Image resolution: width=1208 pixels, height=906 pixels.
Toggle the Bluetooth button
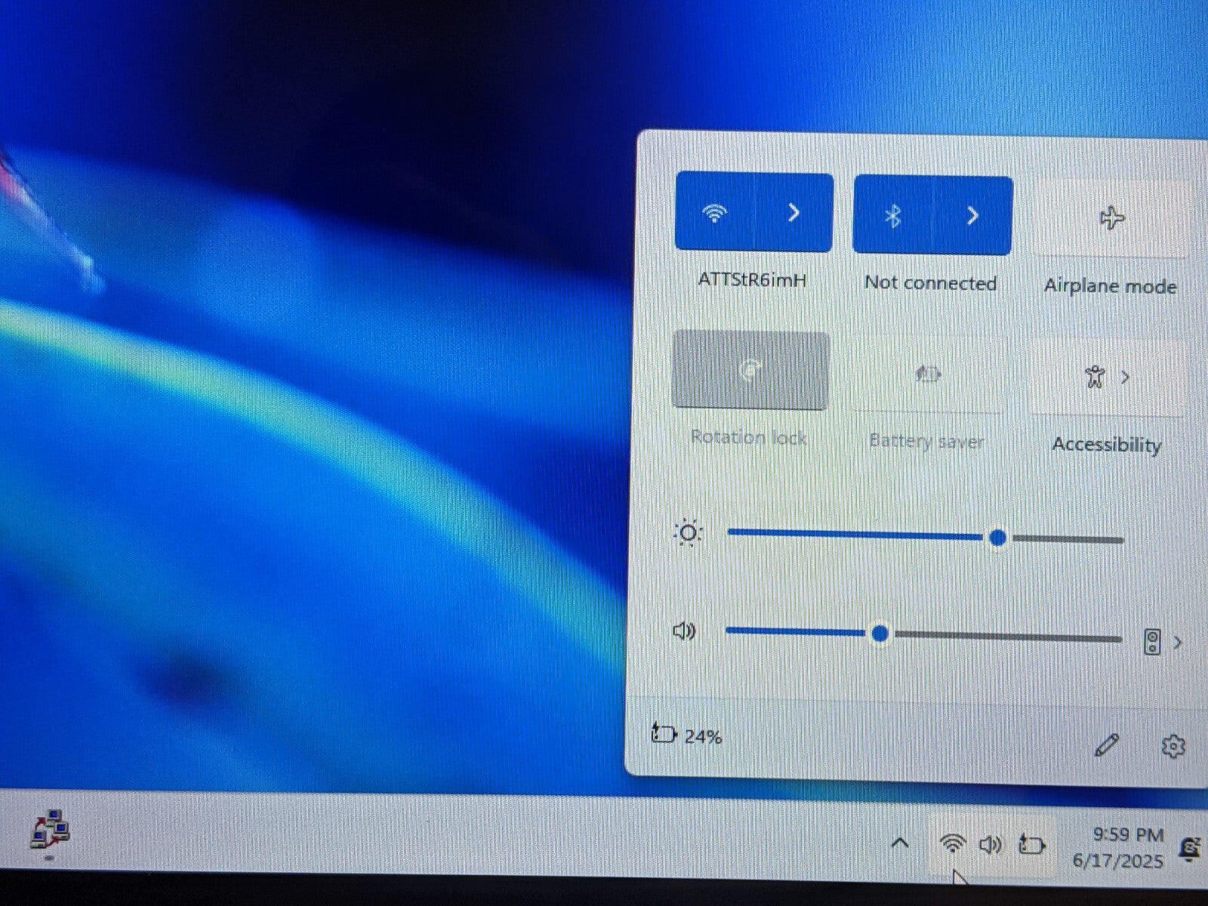(x=892, y=216)
